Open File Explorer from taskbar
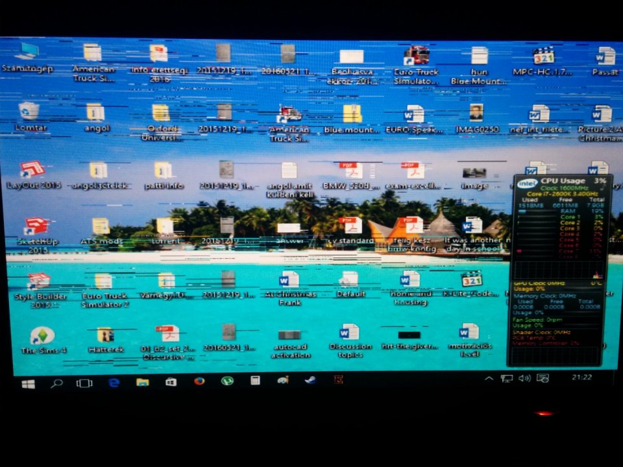This screenshot has height=467, width=623. coord(142,382)
